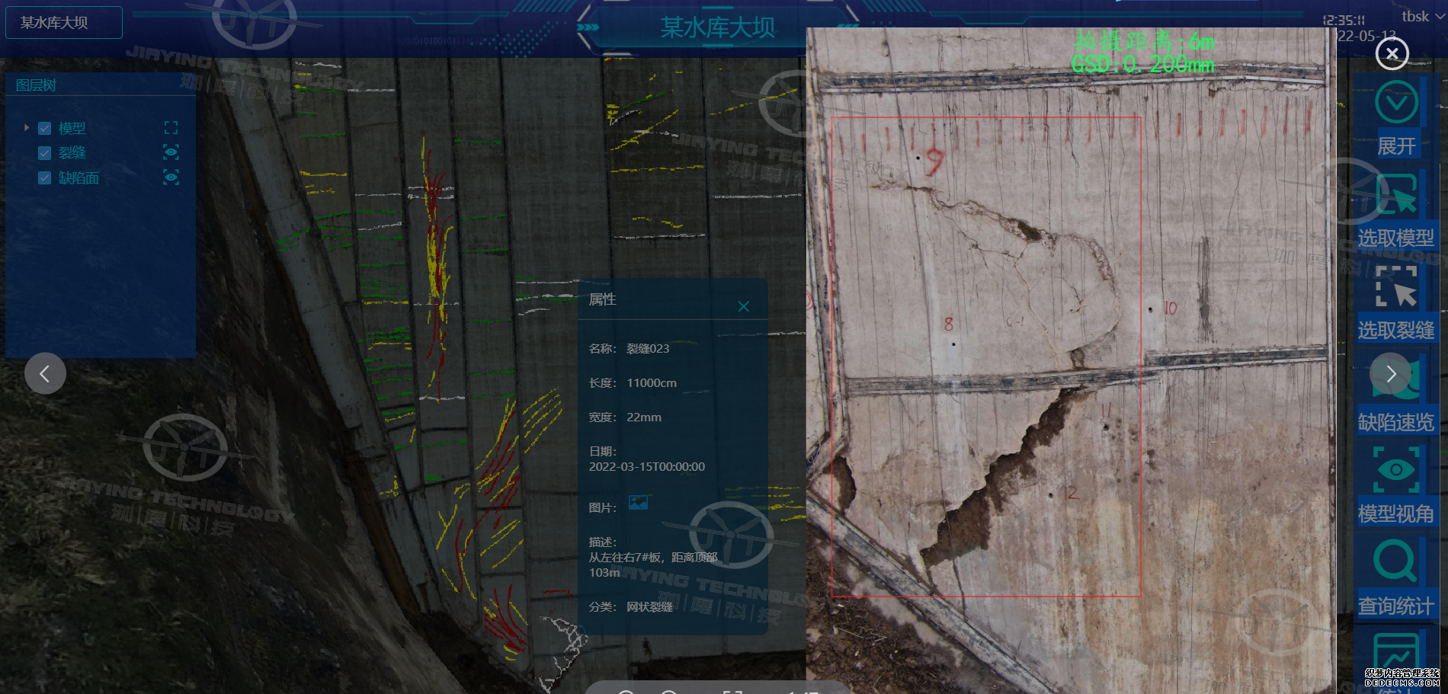Go to the previous image with left arrow
The image size is (1448, 694).
click(x=45, y=373)
